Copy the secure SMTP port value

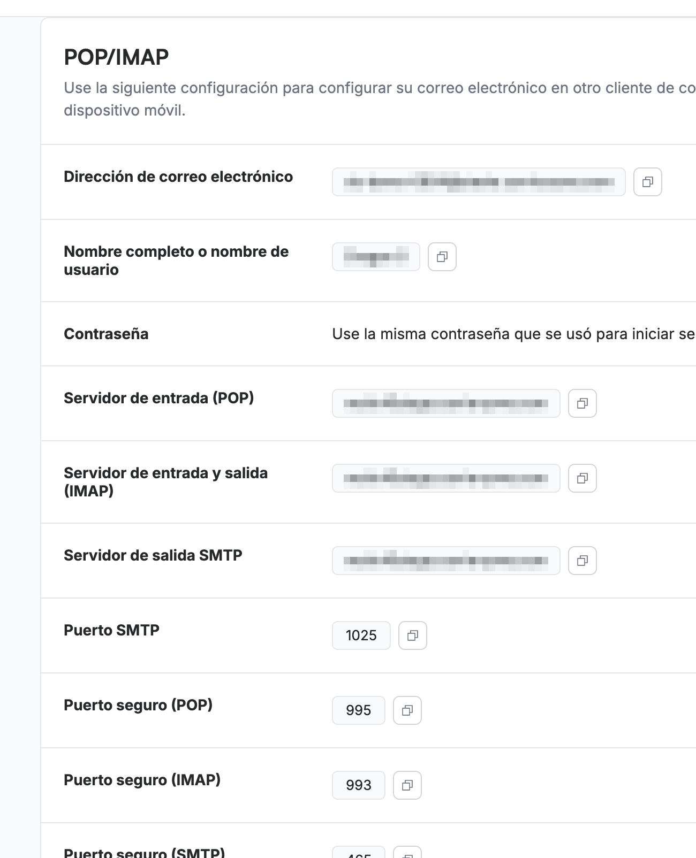click(407, 853)
